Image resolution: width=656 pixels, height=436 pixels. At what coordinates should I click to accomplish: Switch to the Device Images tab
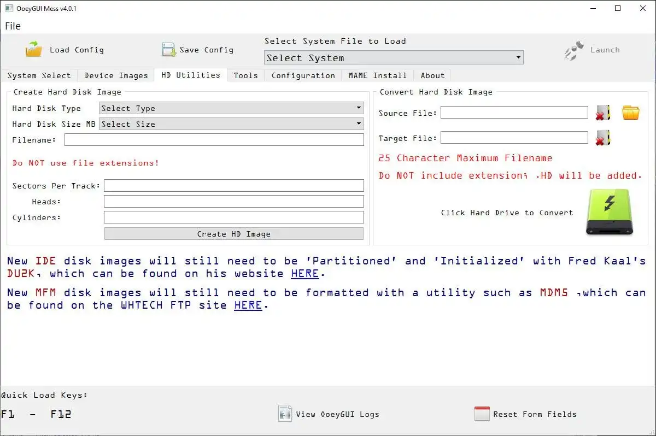click(116, 75)
